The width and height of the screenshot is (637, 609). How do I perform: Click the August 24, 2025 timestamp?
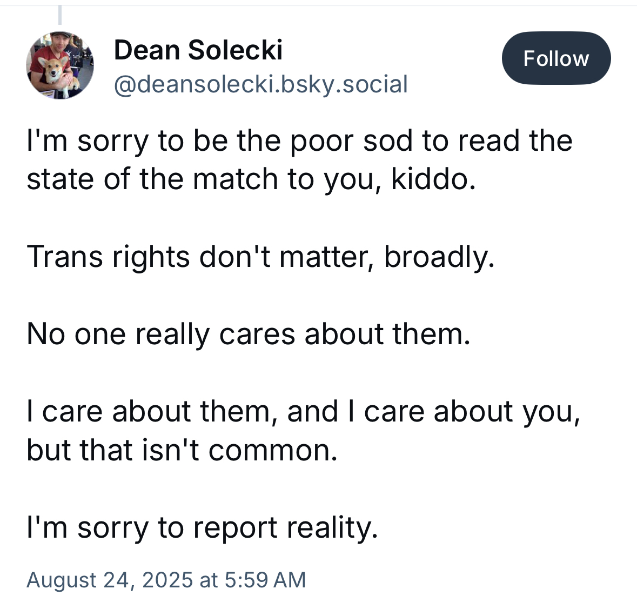[166, 580]
